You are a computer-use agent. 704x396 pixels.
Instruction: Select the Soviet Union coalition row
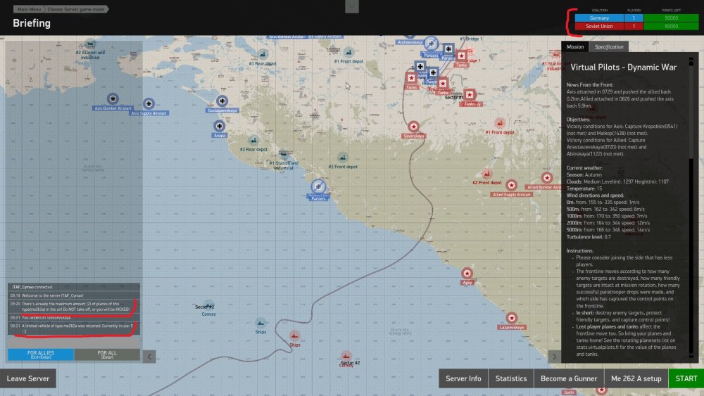pos(636,26)
